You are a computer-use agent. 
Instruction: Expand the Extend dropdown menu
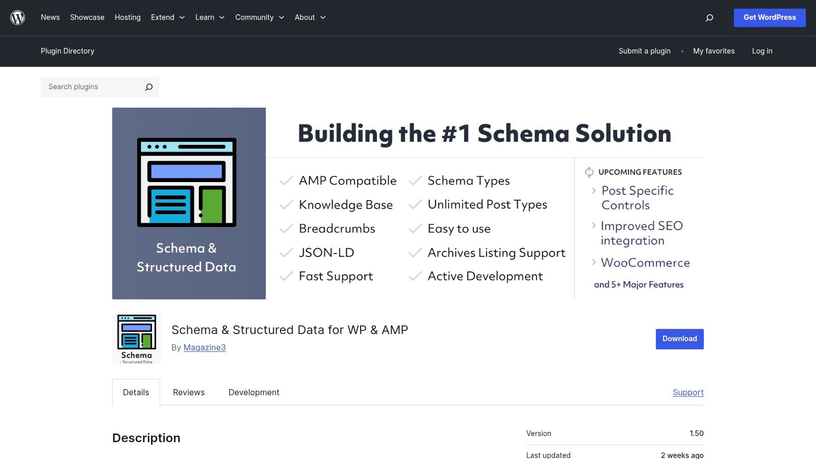pos(168,17)
